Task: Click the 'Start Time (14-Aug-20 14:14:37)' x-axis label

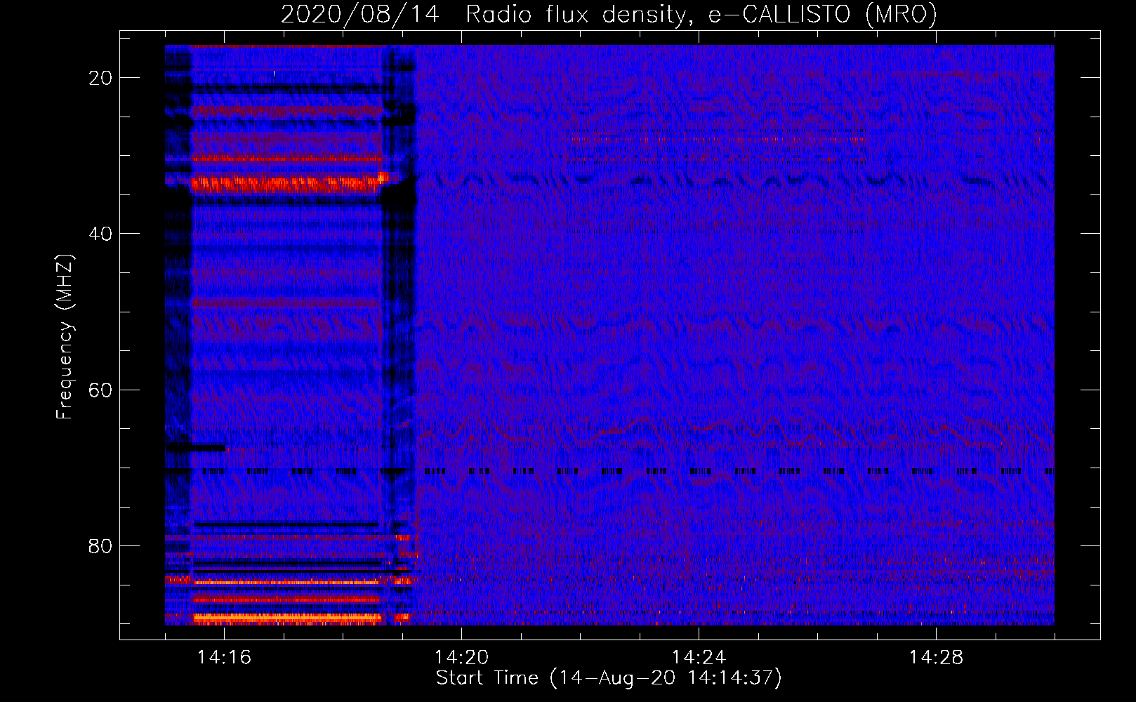Action: click(x=609, y=678)
